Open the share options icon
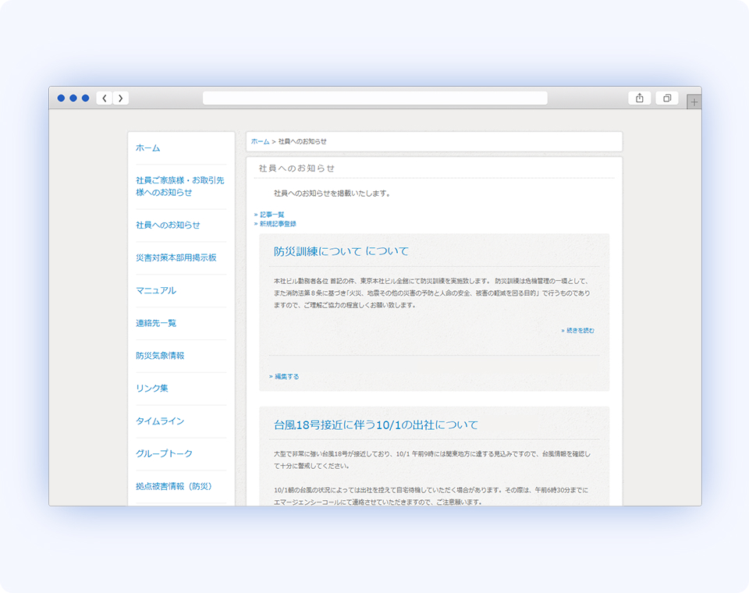The height and width of the screenshot is (593, 749). point(639,98)
